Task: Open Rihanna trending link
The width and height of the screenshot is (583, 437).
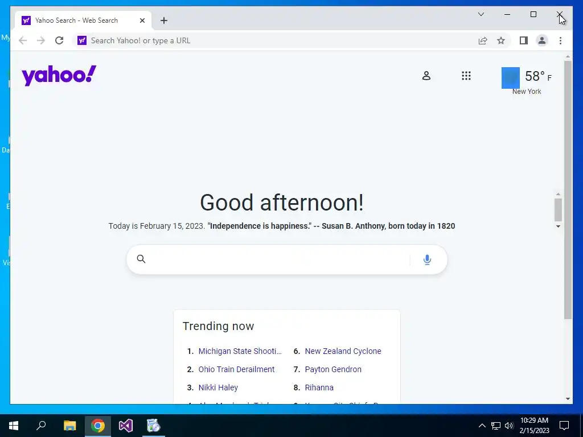Action: 319,387
